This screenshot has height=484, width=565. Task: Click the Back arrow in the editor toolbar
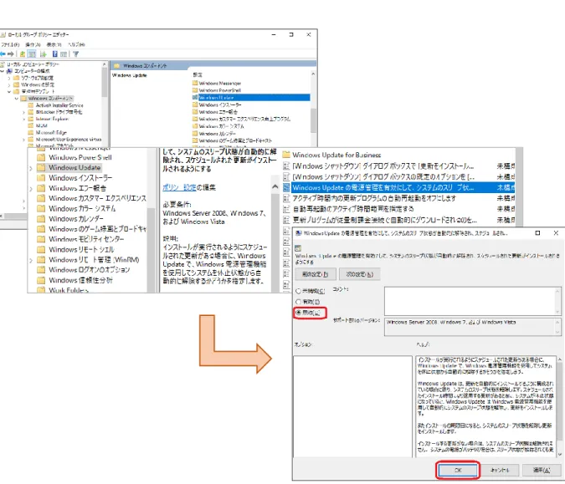tap(3, 54)
